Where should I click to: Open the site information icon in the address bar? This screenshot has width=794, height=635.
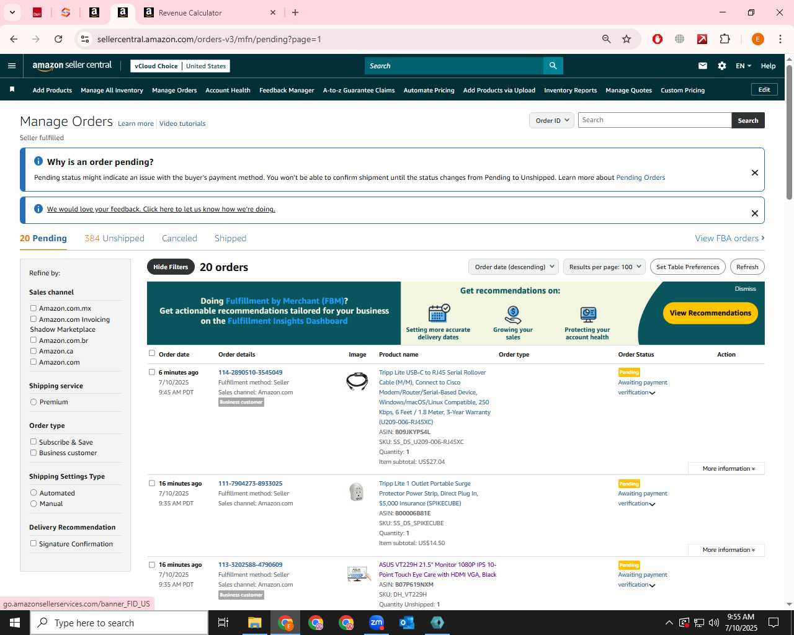click(85, 39)
